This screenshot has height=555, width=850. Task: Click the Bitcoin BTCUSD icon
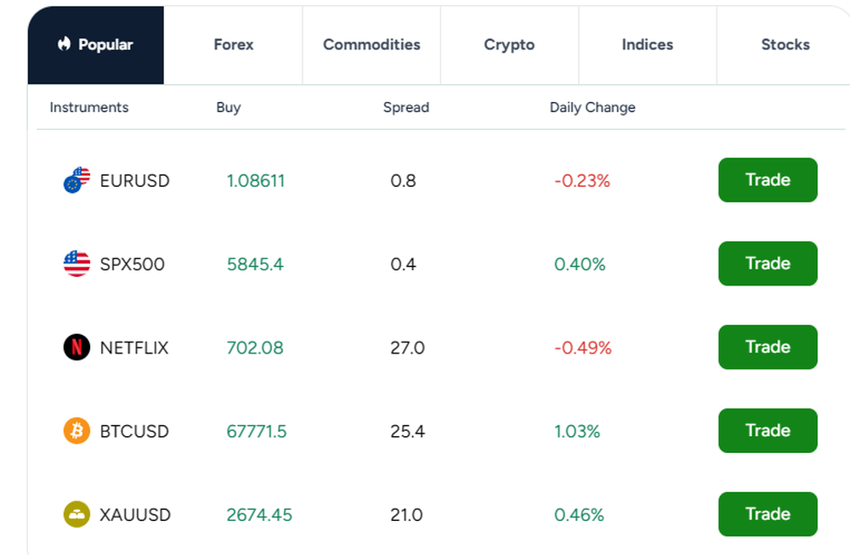coord(76,431)
